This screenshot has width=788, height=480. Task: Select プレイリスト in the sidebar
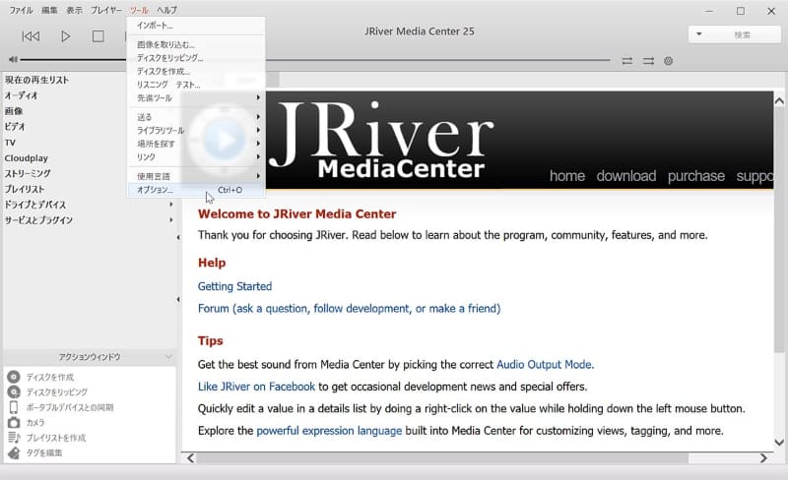click(x=25, y=189)
